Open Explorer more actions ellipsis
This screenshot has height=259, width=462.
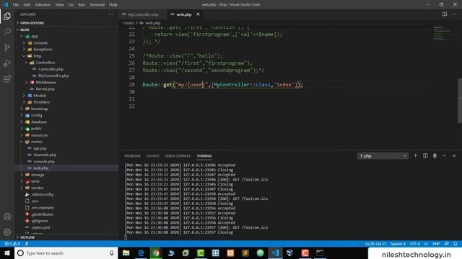pos(110,14)
